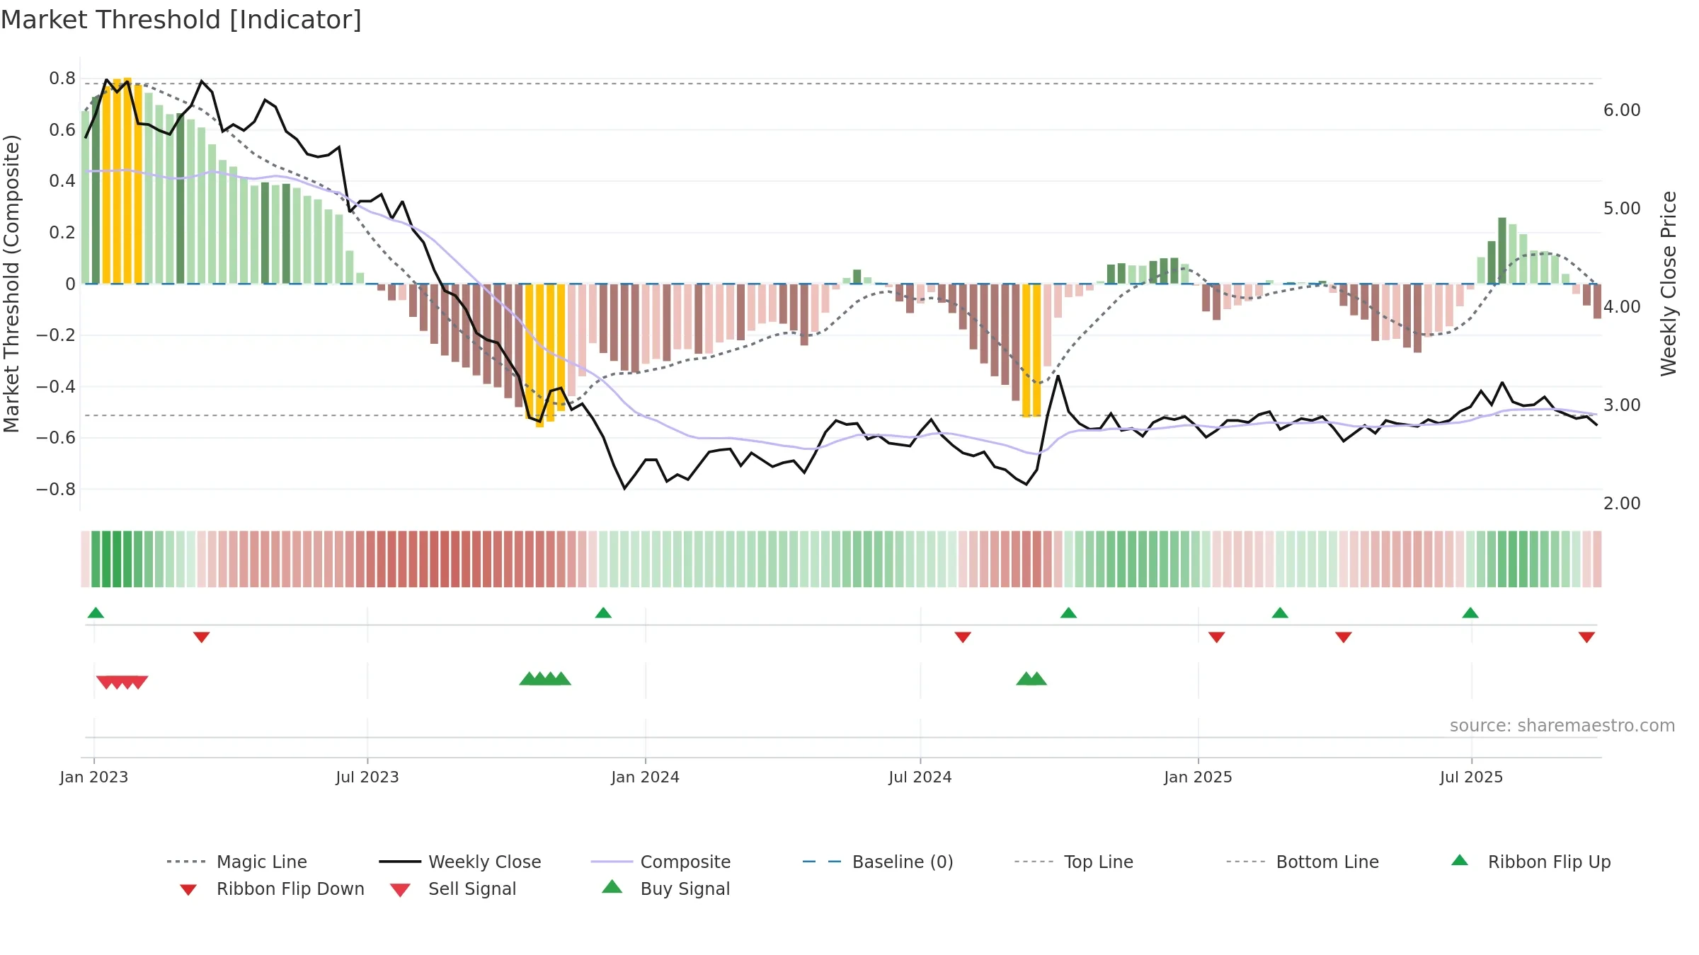The image size is (1699, 955).
Task: Click the last ribbon flip down marker in Sep 2025
Action: [1586, 637]
